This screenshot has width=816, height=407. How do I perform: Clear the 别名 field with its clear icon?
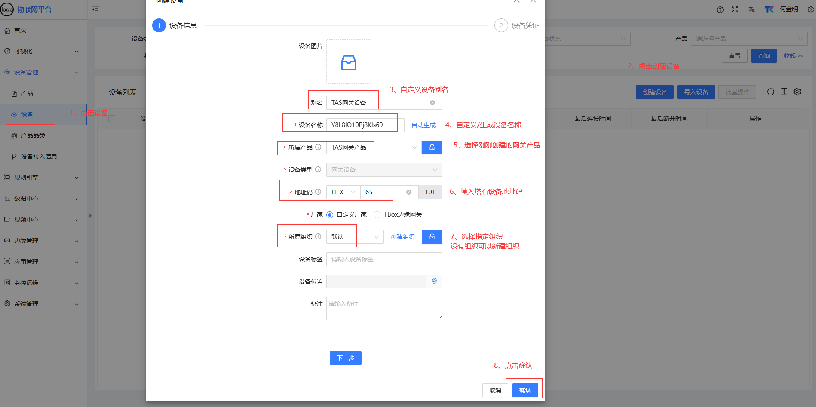[x=432, y=103]
